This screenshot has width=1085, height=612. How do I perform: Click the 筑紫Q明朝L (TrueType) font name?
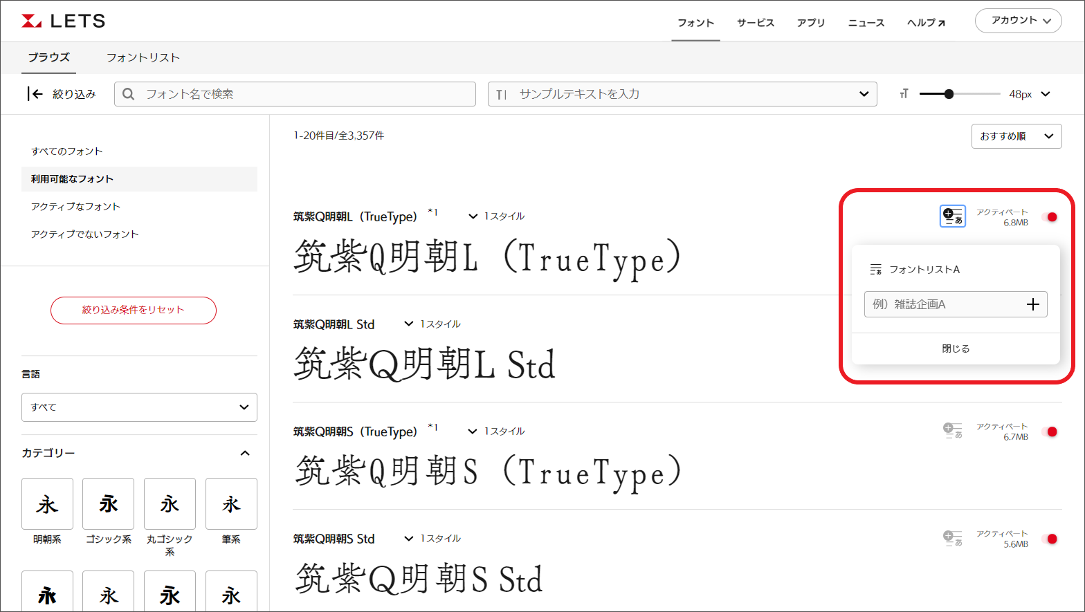coord(355,216)
